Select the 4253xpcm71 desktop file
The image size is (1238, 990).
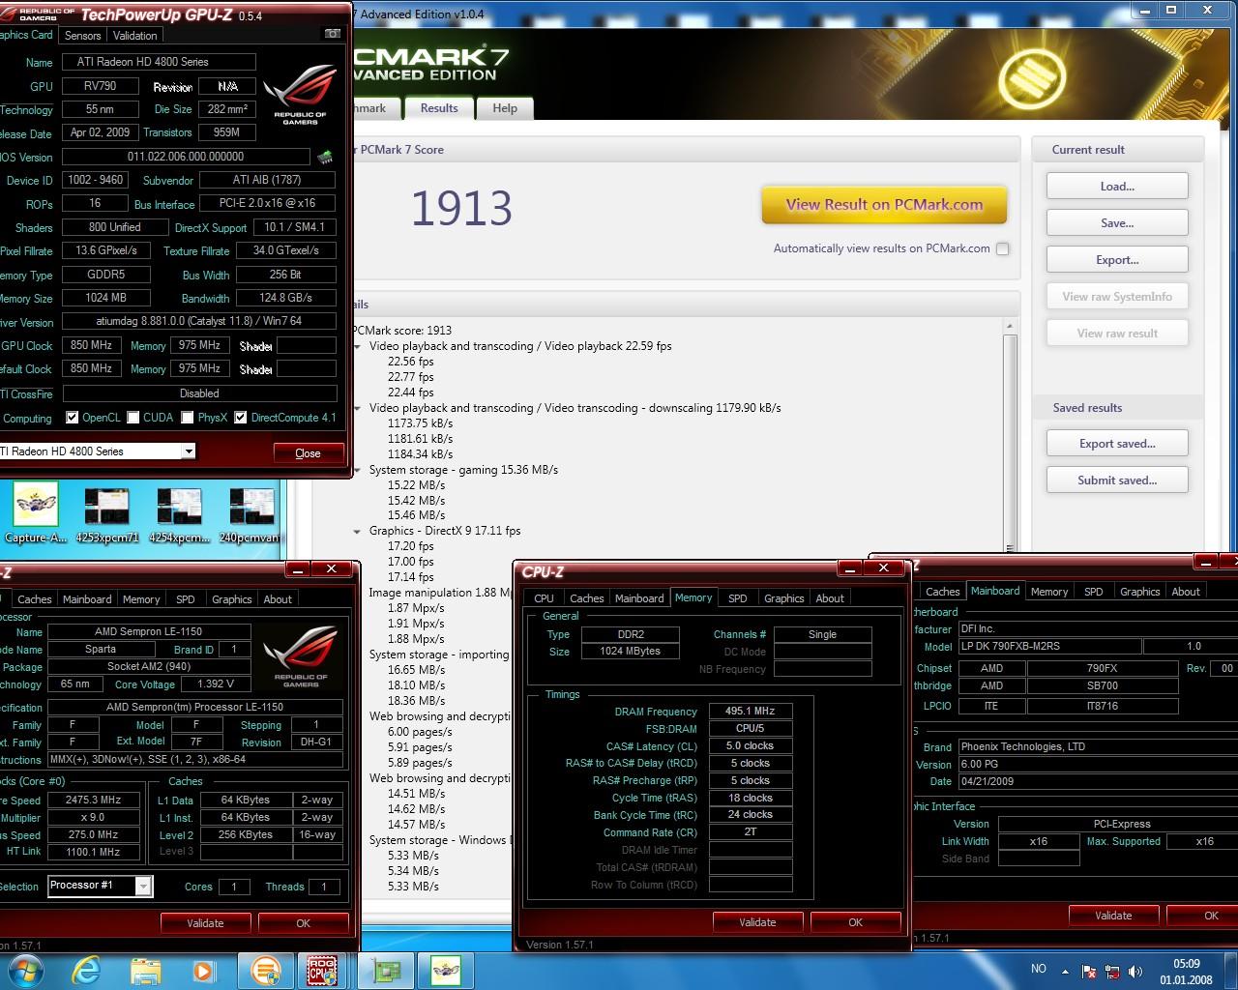[x=107, y=514]
